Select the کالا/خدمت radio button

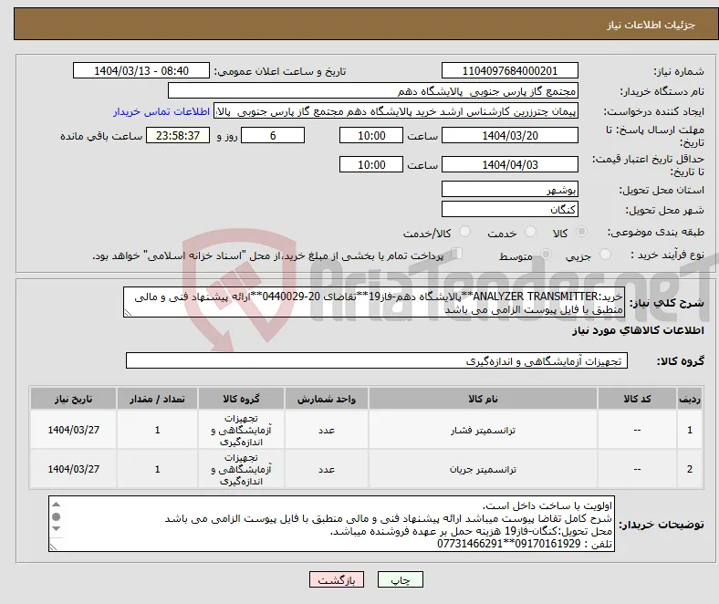(x=464, y=232)
